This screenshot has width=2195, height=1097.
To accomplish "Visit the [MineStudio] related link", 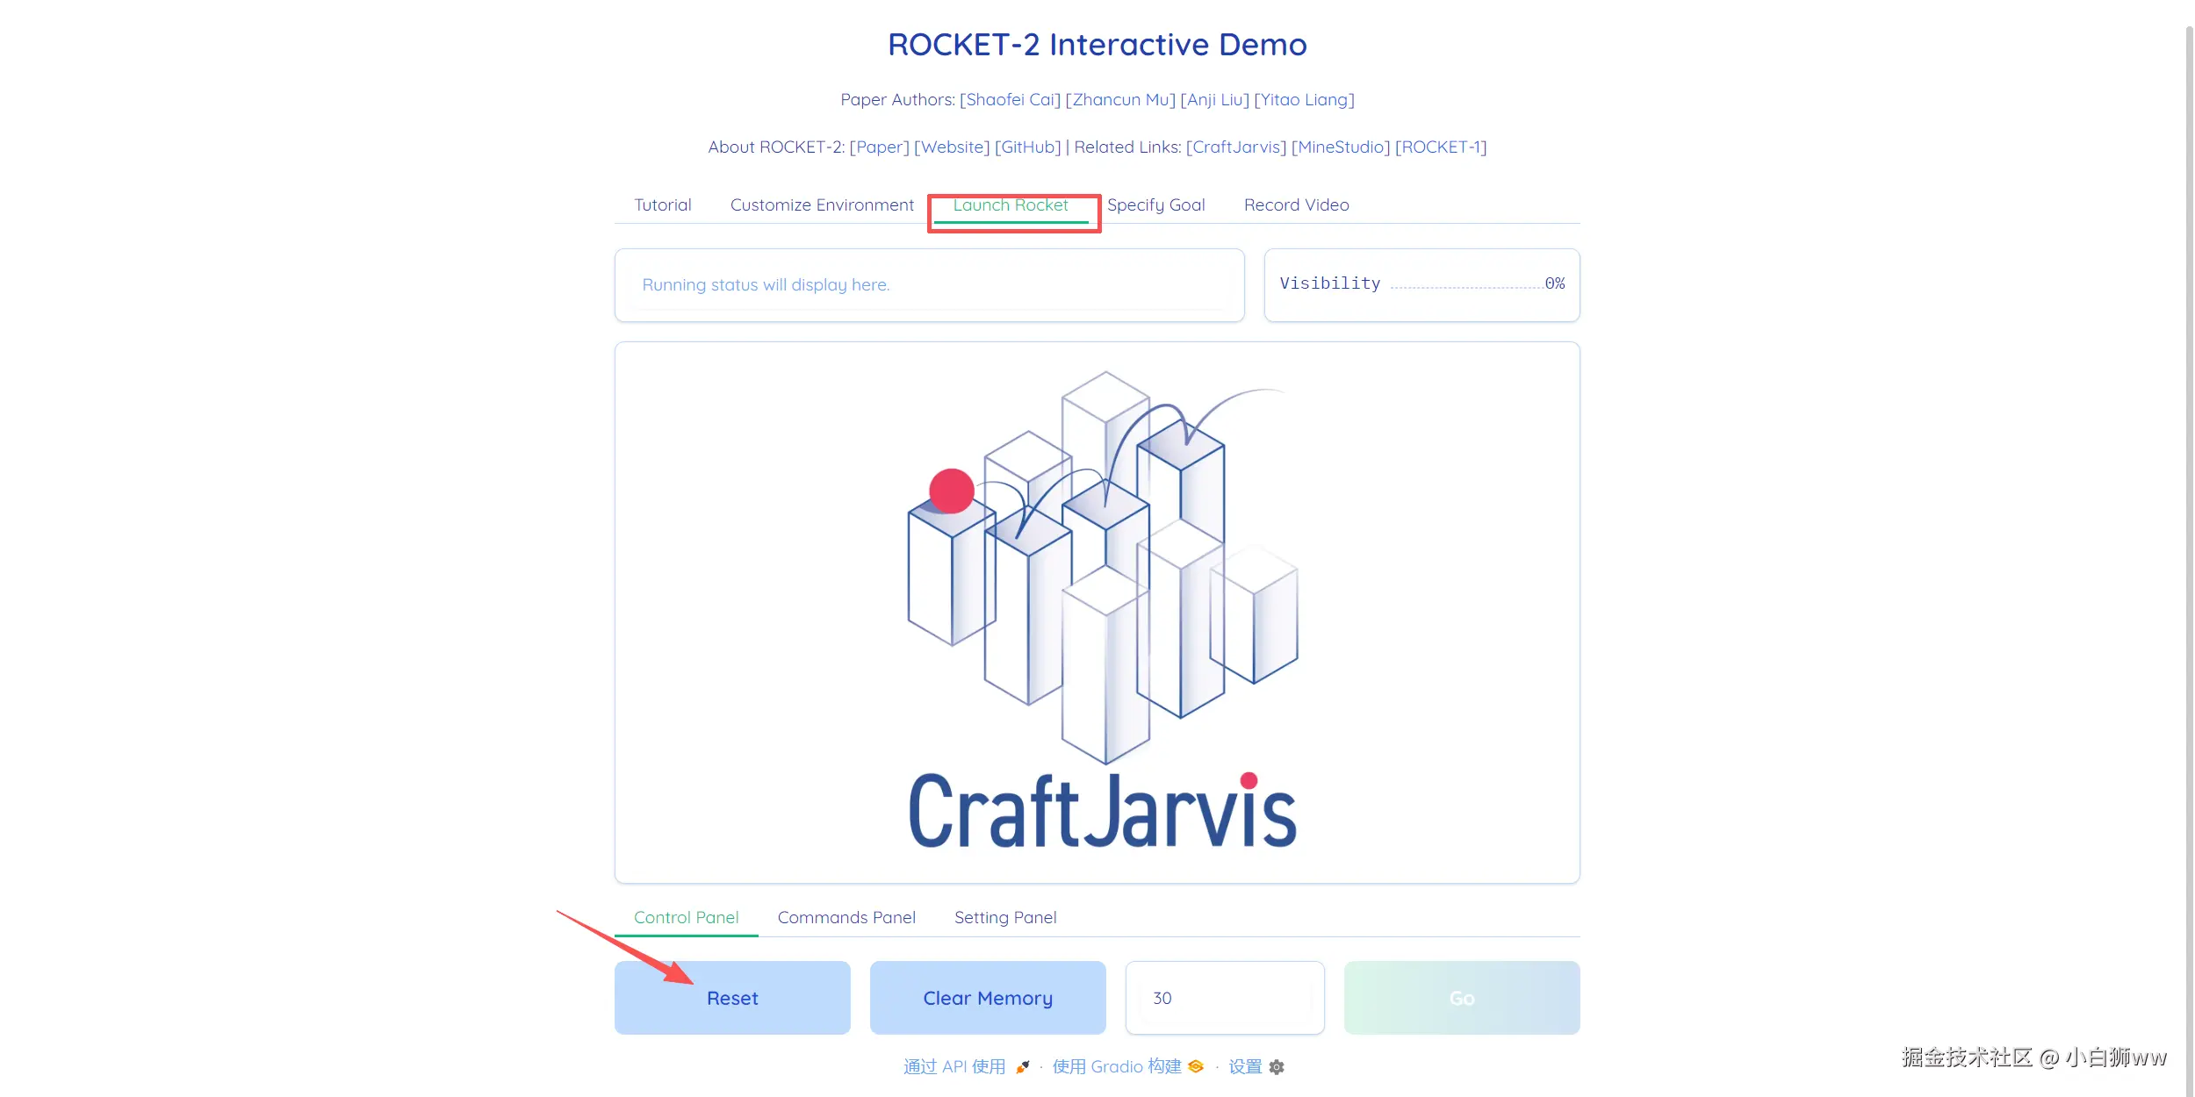I will coord(1341,147).
